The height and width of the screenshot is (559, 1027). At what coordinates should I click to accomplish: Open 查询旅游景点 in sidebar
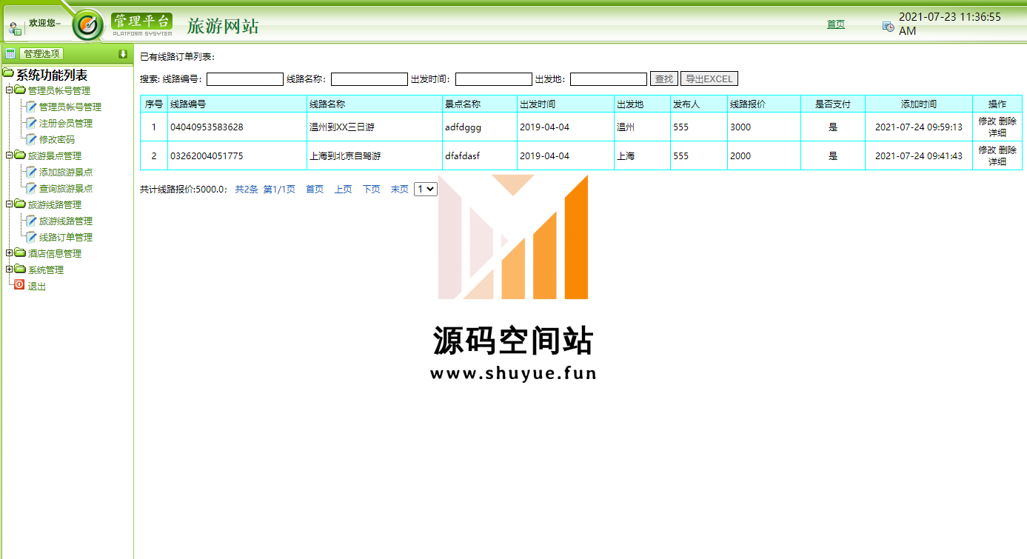tap(66, 189)
